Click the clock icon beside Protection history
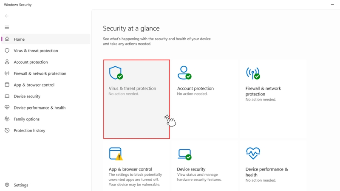 (7, 130)
